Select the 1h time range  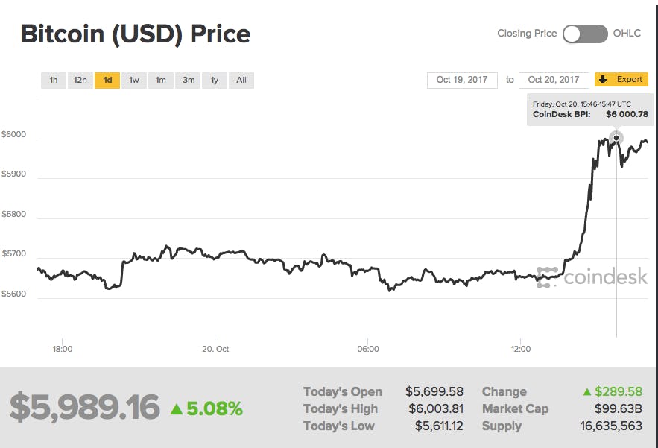[x=54, y=80]
